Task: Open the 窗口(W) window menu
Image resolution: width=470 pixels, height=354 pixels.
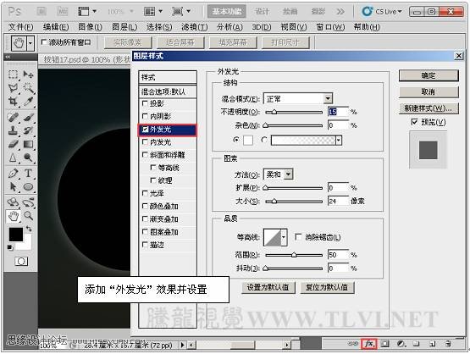Action: (330, 27)
